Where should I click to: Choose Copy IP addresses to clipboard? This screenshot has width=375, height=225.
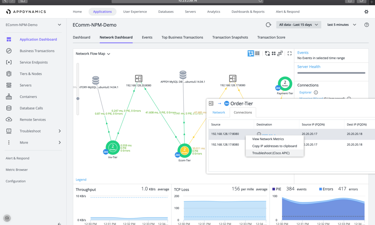(275, 146)
